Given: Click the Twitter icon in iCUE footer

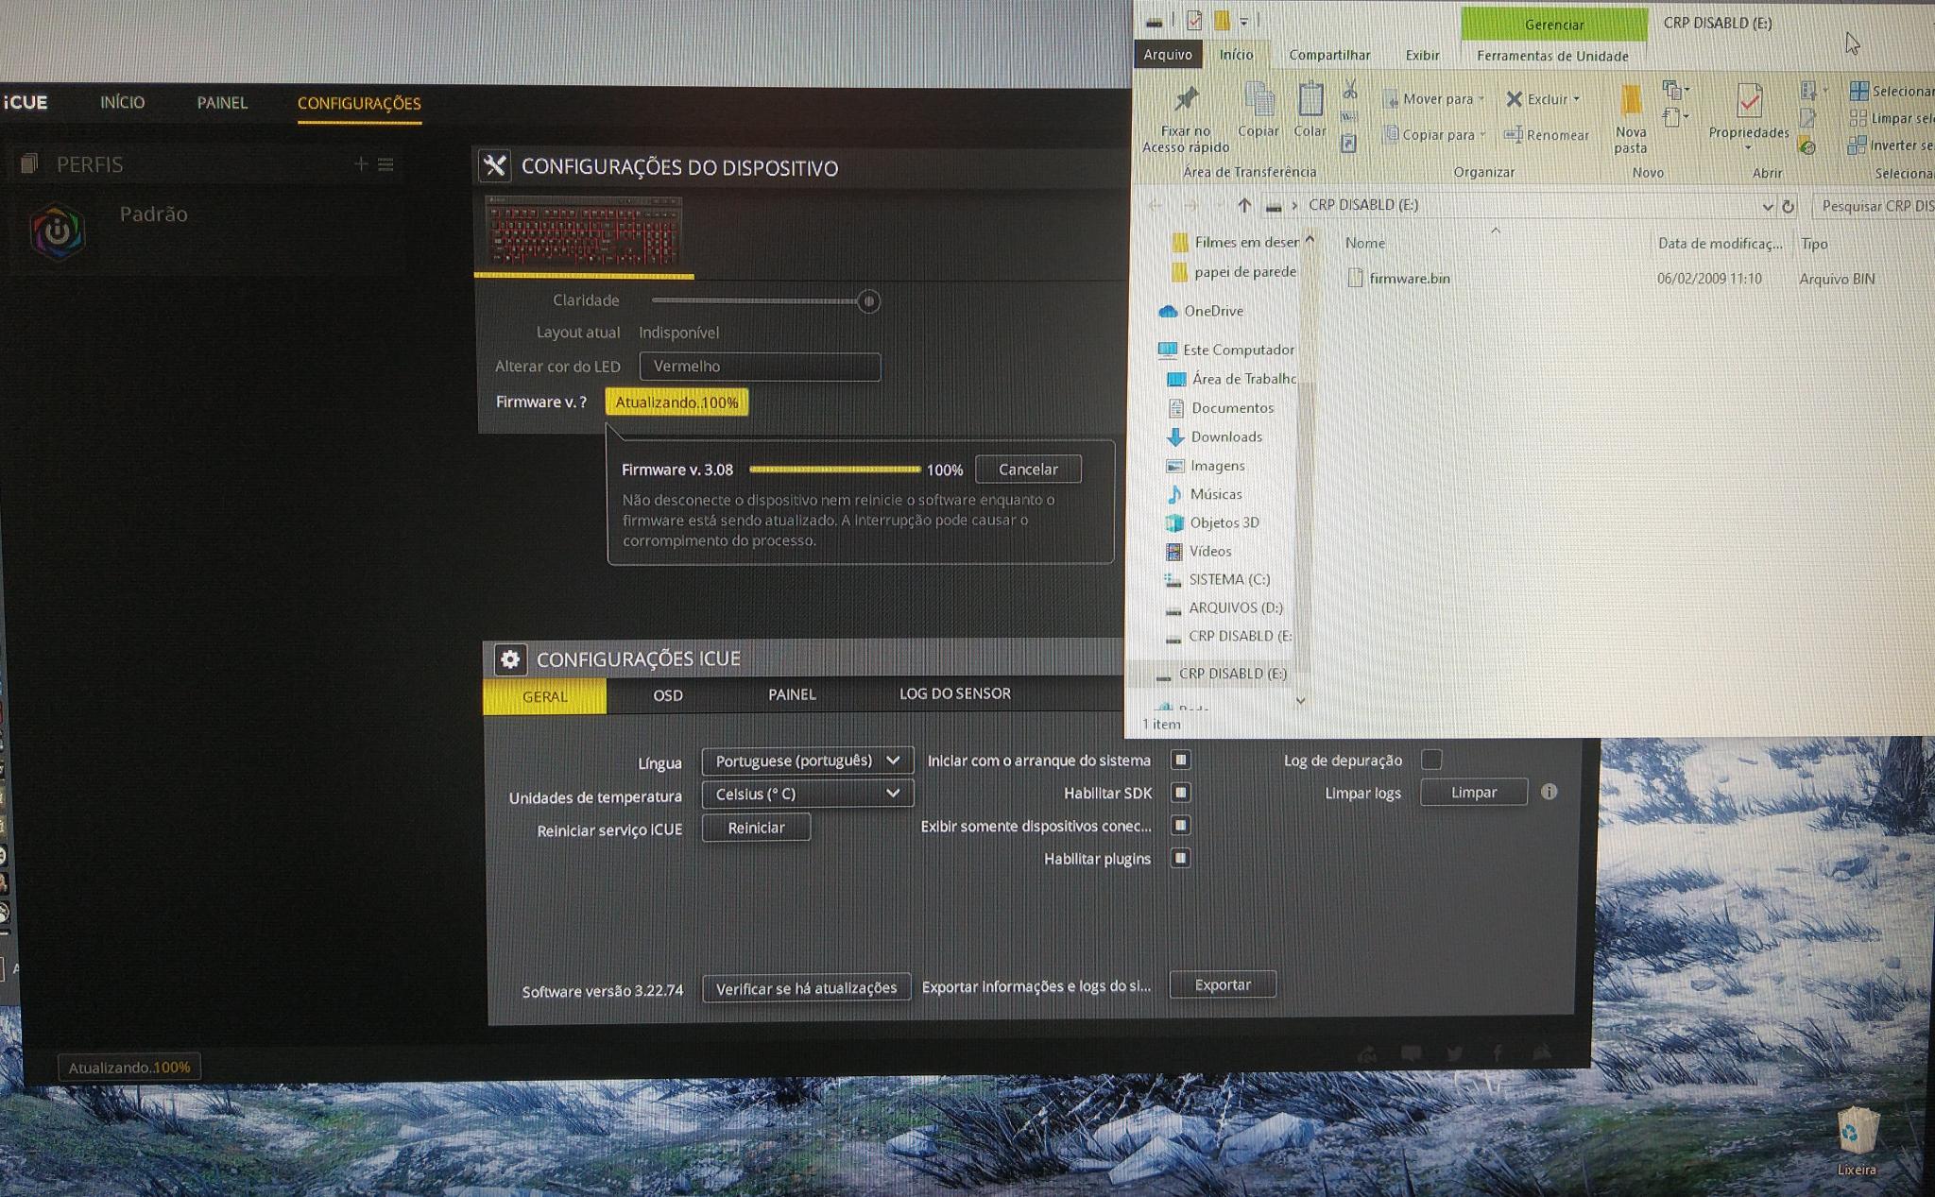Looking at the screenshot, I should pyautogui.click(x=1454, y=1052).
